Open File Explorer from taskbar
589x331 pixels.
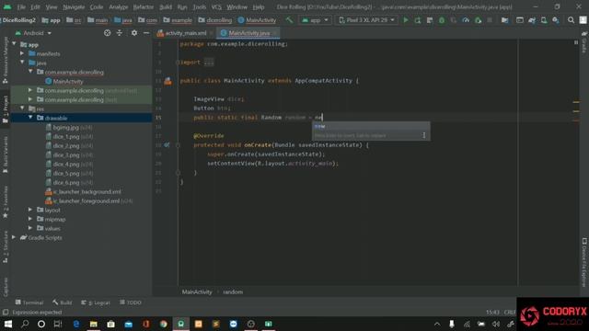[94, 324]
